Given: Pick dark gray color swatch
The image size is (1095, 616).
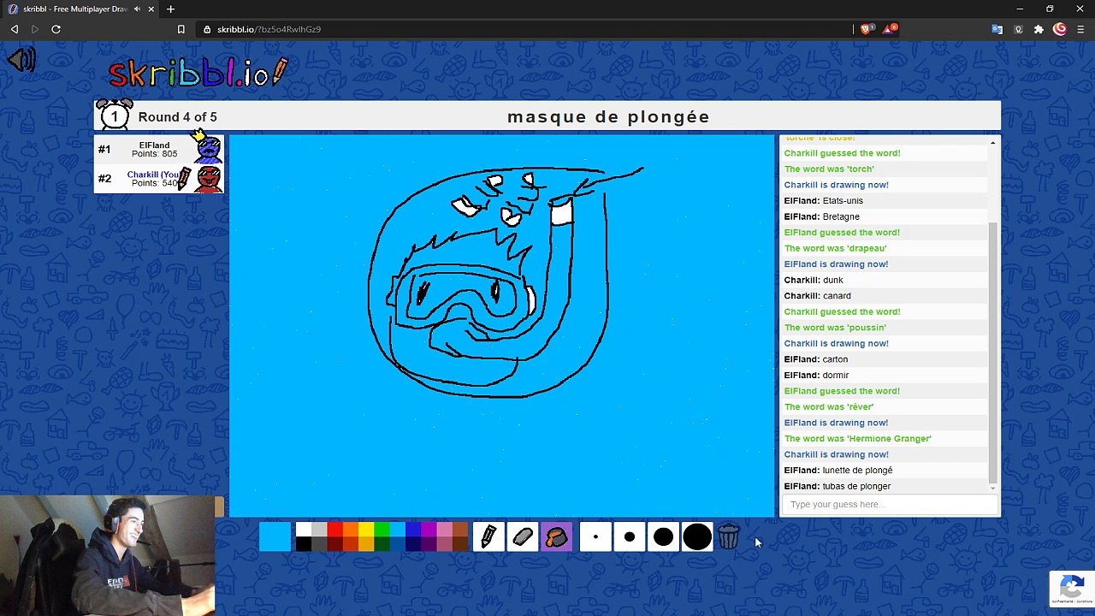Looking at the screenshot, I should point(319,545).
